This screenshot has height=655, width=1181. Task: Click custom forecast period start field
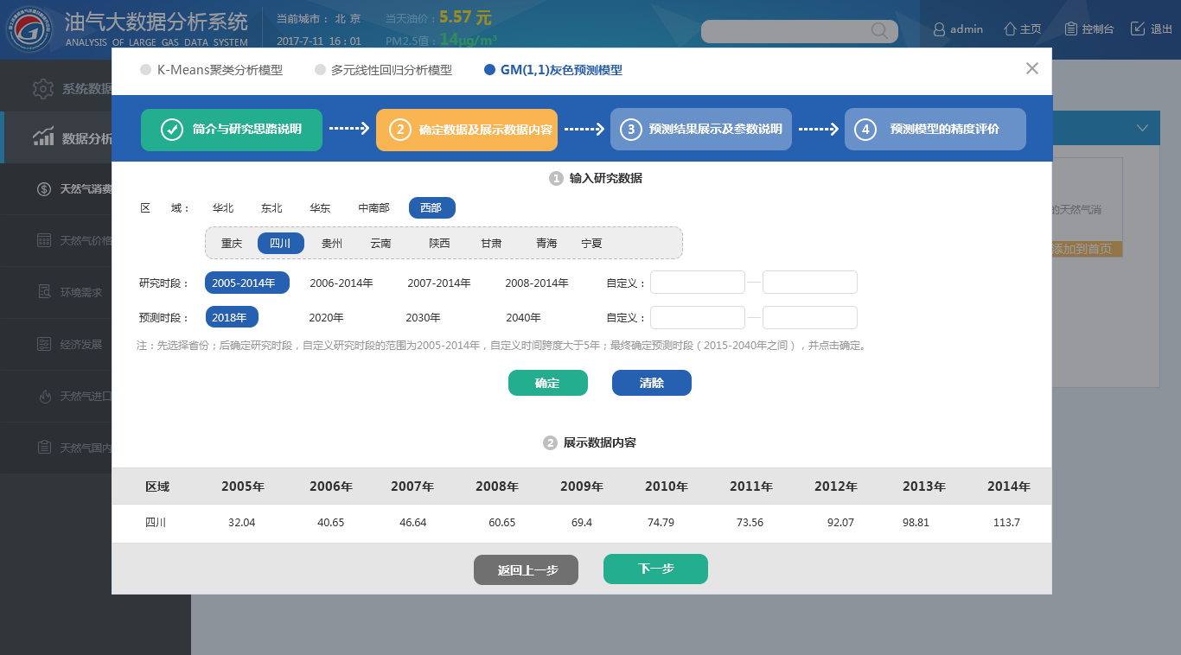coord(698,317)
